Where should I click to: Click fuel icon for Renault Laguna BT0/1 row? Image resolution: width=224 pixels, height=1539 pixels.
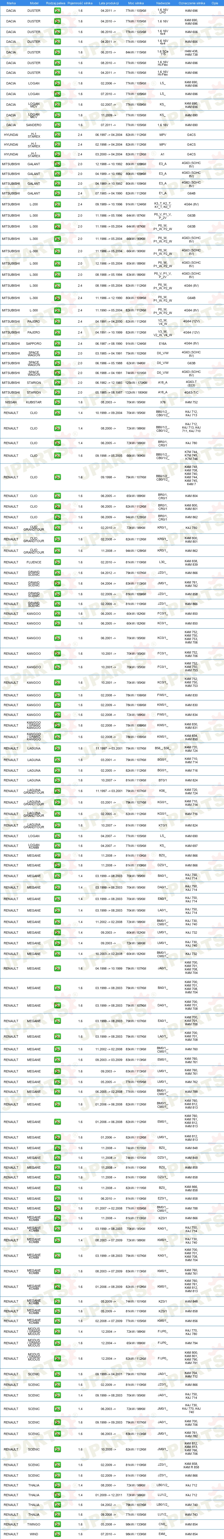(x=57, y=780)
